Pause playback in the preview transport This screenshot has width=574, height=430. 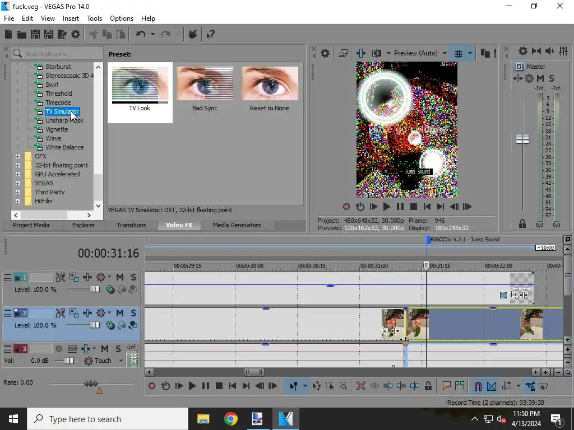[x=400, y=207]
